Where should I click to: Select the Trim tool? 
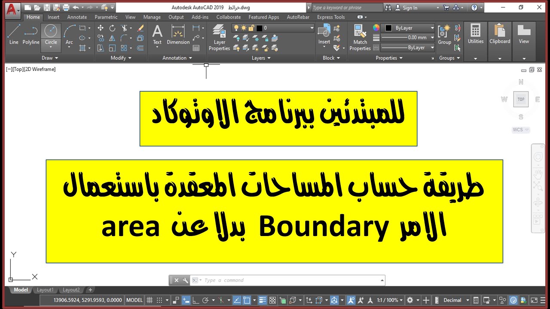tap(124, 28)
